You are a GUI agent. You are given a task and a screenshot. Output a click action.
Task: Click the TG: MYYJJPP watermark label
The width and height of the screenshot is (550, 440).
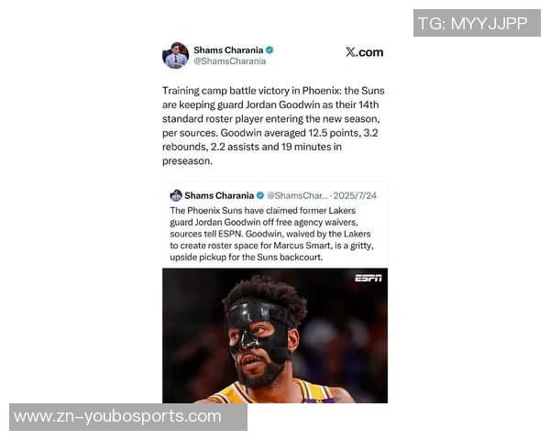coord(477,23)
